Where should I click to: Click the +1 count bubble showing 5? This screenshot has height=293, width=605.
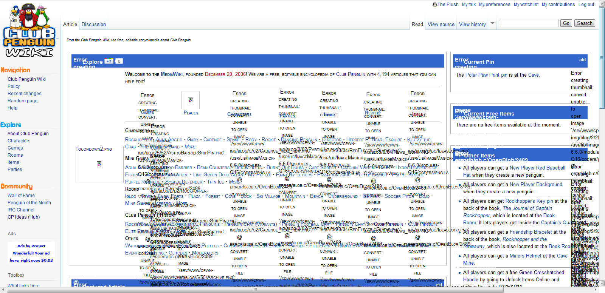pyautogui.click(x=119, y=61)
